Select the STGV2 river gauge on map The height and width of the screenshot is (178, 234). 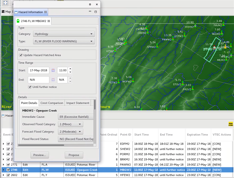click(x=183, y=83)
